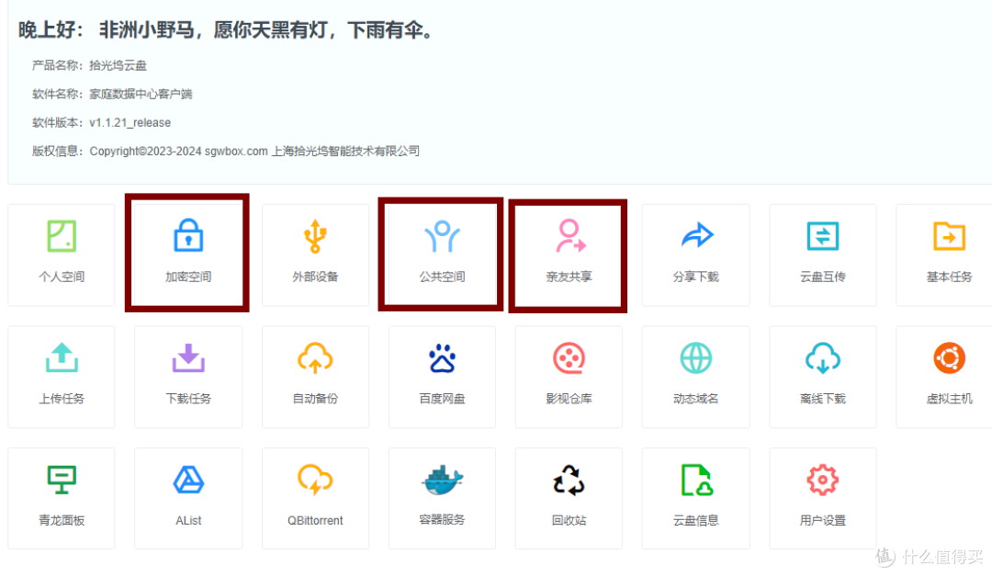The image size is (992, 577).
Task: Open the 影视仓库 video library reel icon
Action: coord(569,358)
